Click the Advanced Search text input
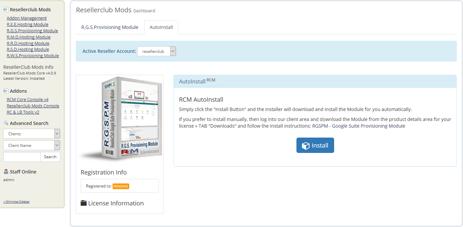This screenshot has width=463, height=227. click(22, 157)
